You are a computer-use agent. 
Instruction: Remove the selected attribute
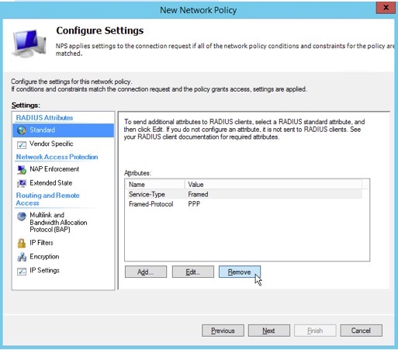click(x=240, y=272)
